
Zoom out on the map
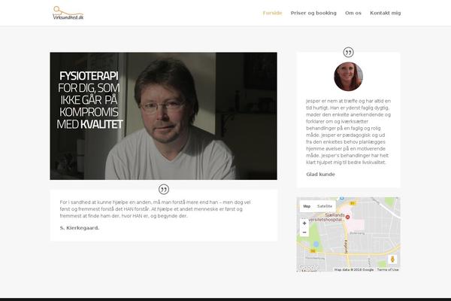pyautogui.click(x=304, y=233)
